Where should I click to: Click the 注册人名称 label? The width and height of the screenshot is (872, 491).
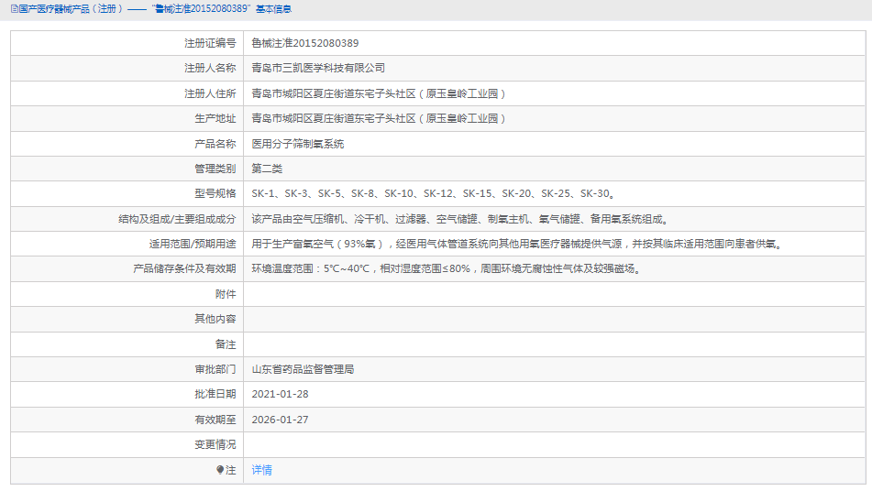(210, 69)
